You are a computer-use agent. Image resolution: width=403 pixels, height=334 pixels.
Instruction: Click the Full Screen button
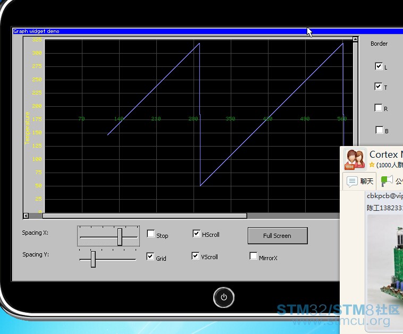click(278, 236)
